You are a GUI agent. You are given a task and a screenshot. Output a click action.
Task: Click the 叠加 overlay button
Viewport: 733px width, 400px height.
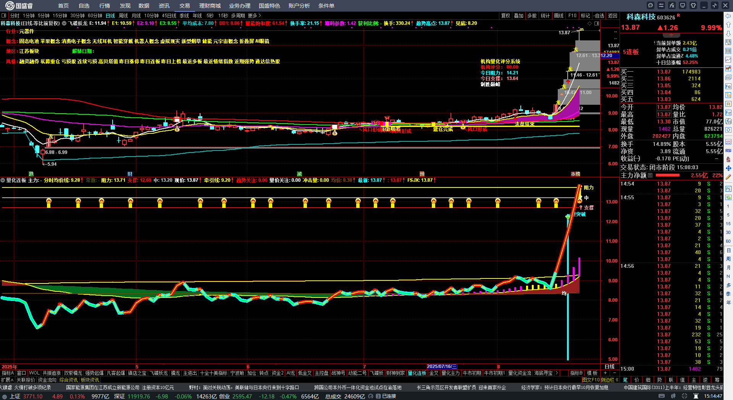click(519, 16)
